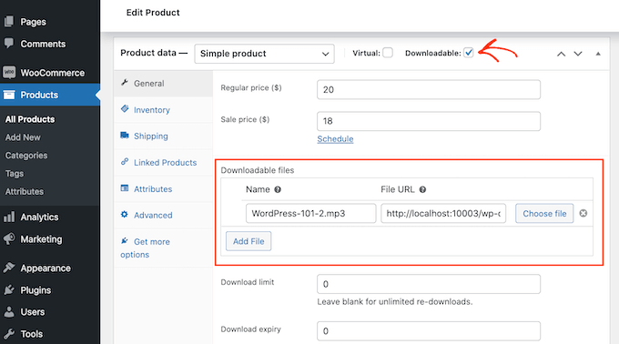Screen dimensions: 619x344
Task: Open the Marketing menu
Action: coord(50,239)
